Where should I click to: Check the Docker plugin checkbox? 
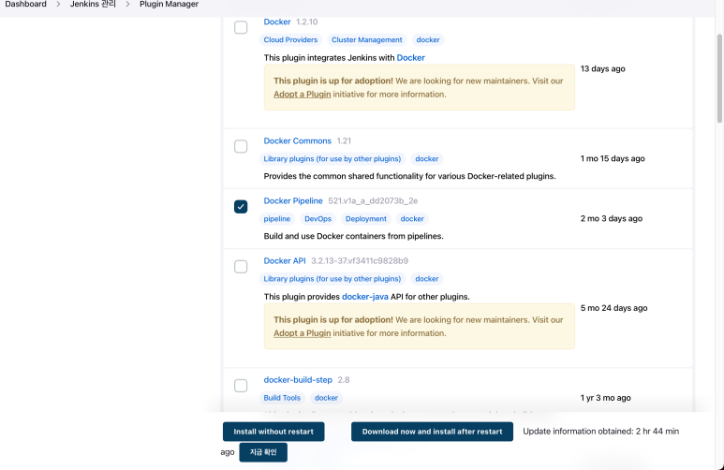[x=241, y=27]
